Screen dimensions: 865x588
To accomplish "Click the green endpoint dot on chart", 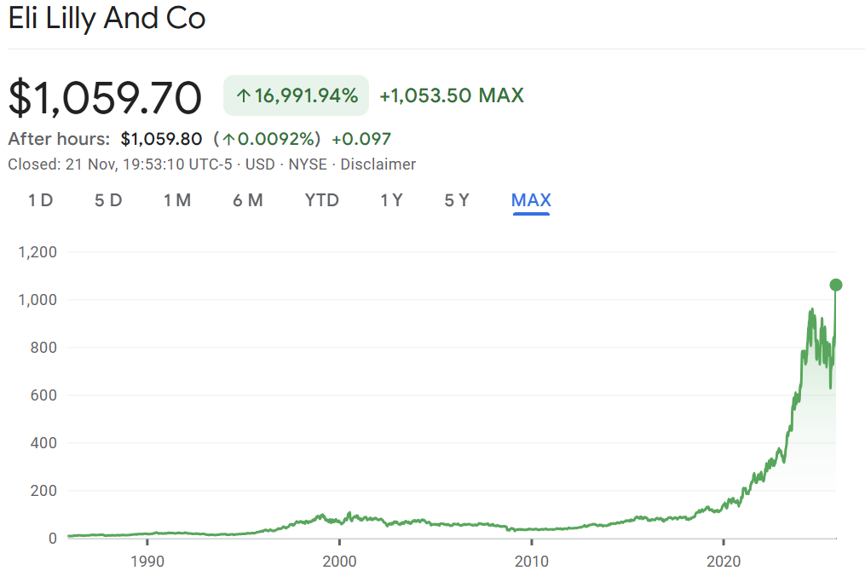I will 836,285.
